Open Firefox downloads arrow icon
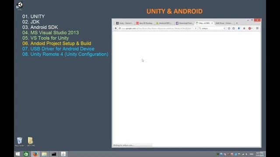Viewport: 280px width, 157px height. coord(239,28)
